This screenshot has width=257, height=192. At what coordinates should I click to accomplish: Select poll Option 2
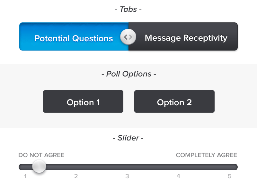[174, 101]
